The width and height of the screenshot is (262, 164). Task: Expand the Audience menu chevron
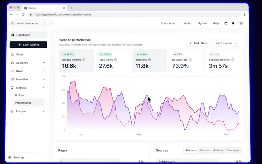tap(44, 63)
